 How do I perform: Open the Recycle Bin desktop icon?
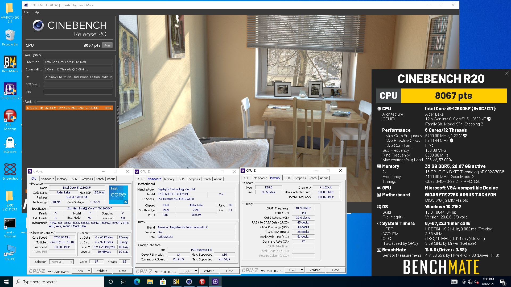coord(10,37)
